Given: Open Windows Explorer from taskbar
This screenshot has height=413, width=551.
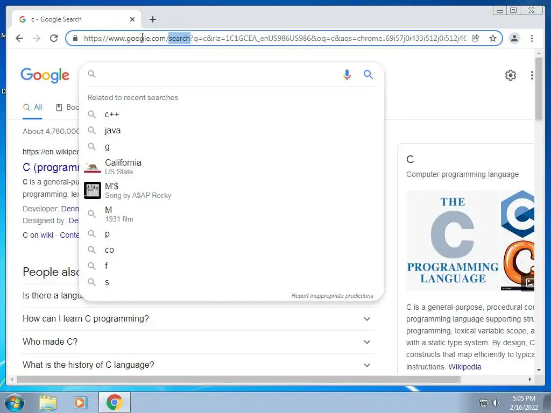Looking at the screenshot, I should click(48, 403).
